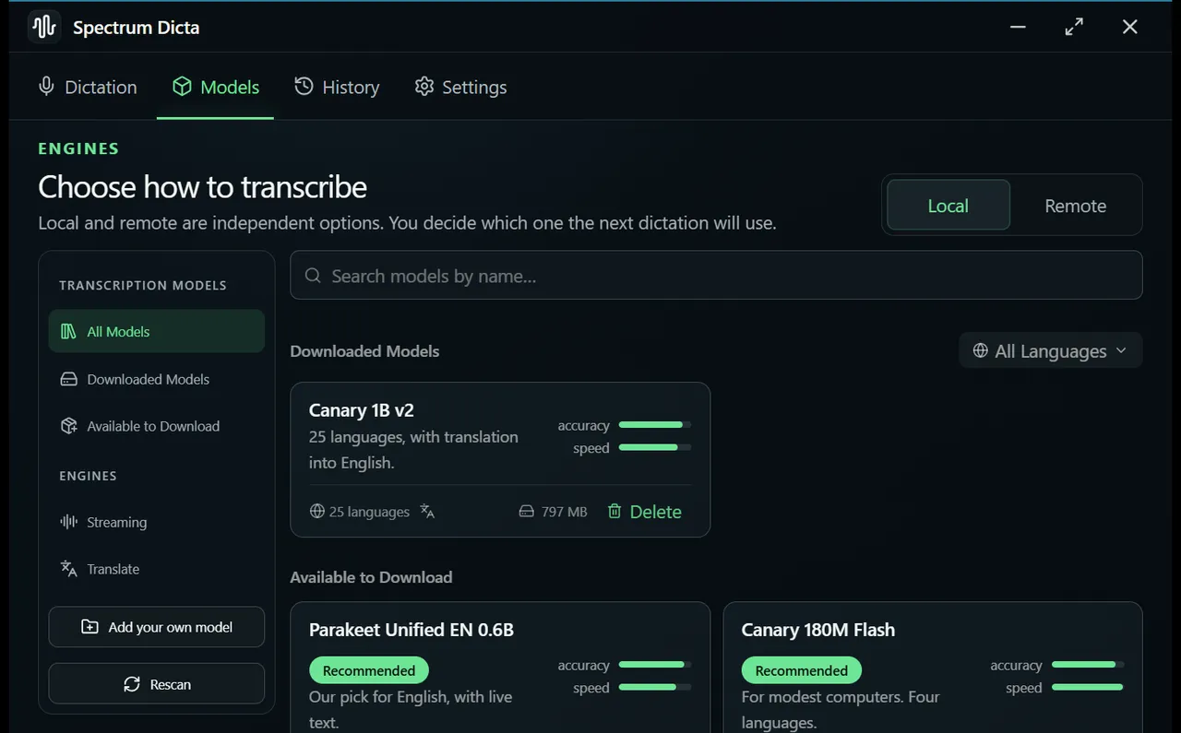Open the Translate engines section
This screenshot has width=1181, height=733.
coord(157,569)
